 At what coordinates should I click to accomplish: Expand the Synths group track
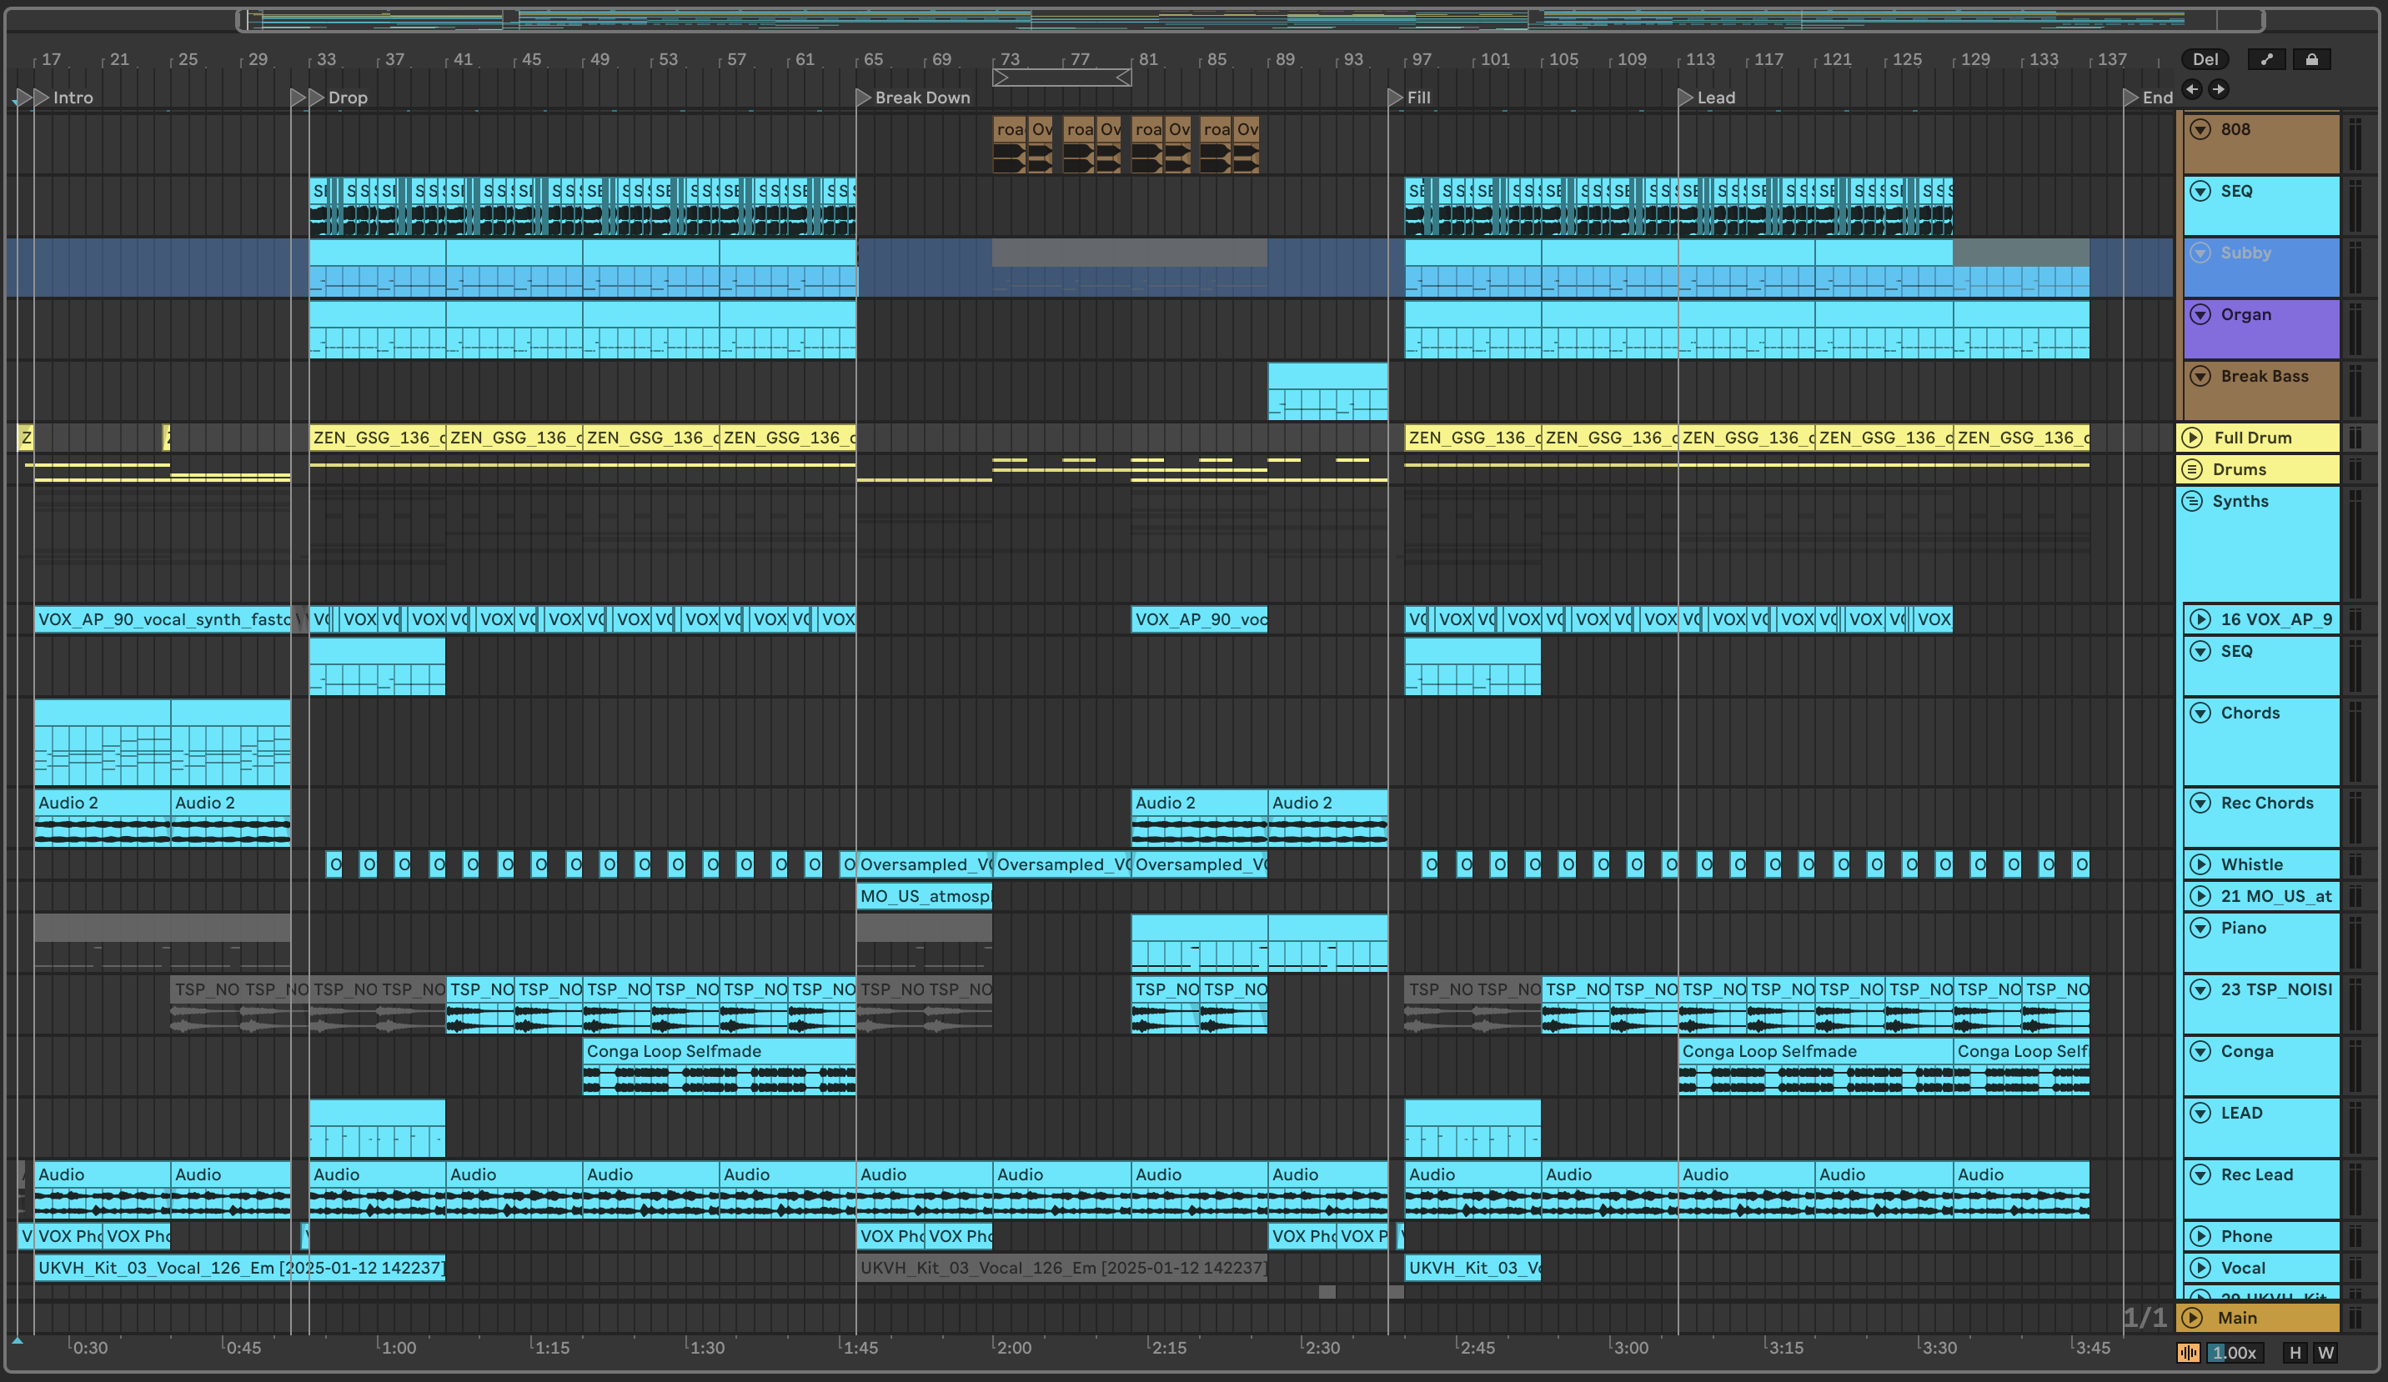tap(2192, 501)
